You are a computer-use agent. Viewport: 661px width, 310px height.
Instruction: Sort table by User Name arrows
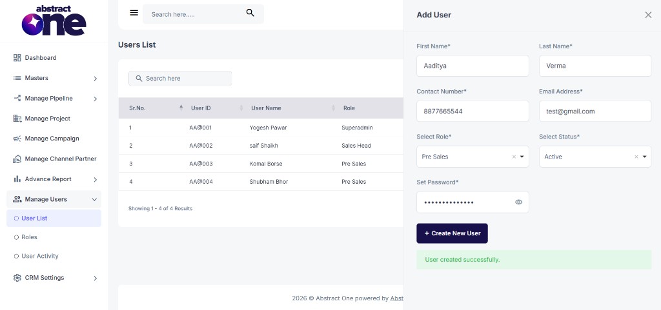334,108
